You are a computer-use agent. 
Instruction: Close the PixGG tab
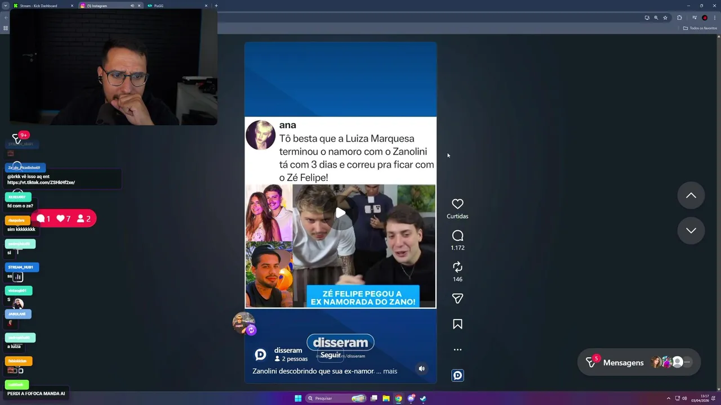tap(206, 6)
